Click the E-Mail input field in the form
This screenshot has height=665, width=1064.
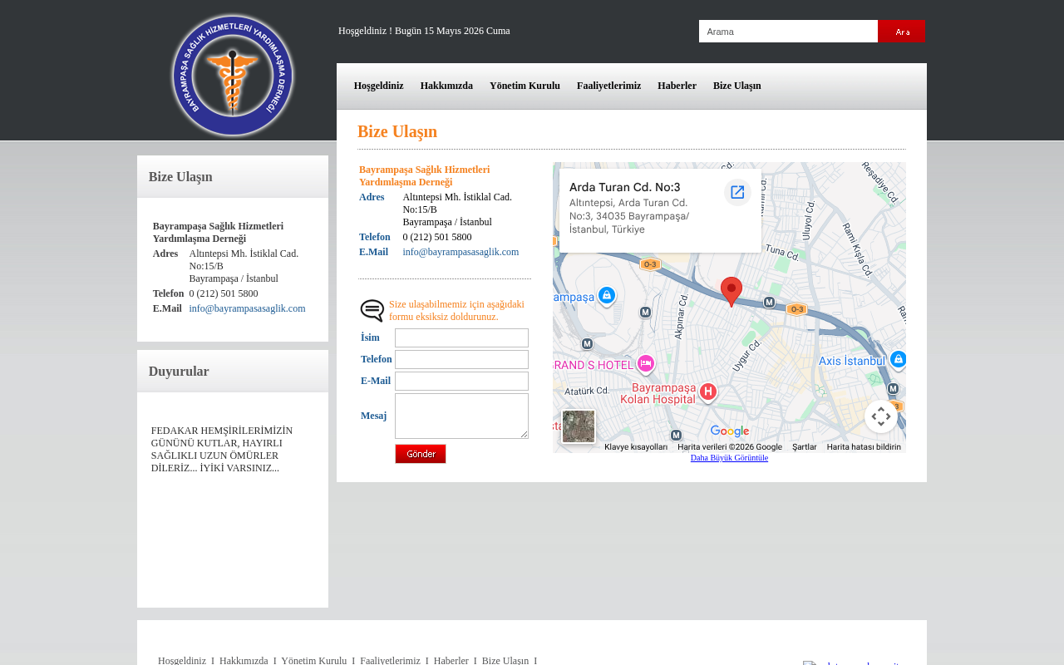tap(461, 381)
